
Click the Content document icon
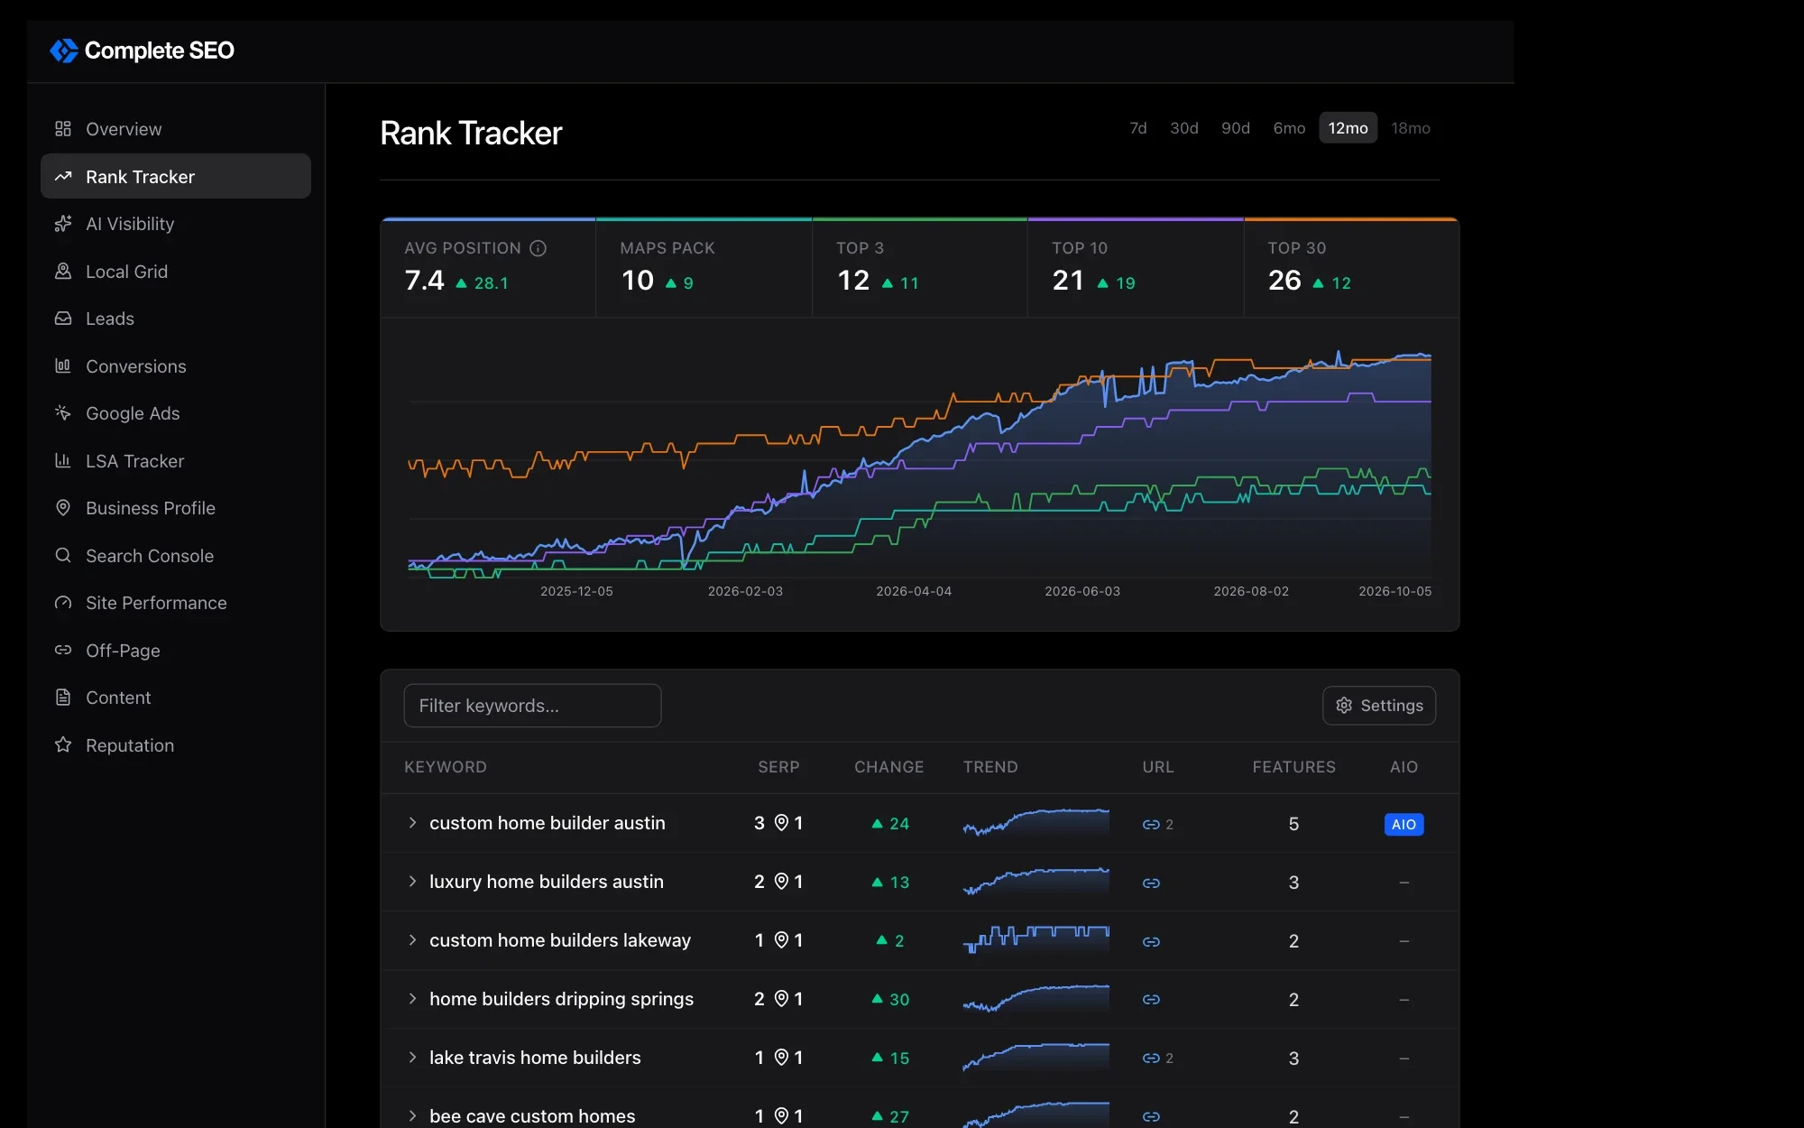[x=63, y=698]
